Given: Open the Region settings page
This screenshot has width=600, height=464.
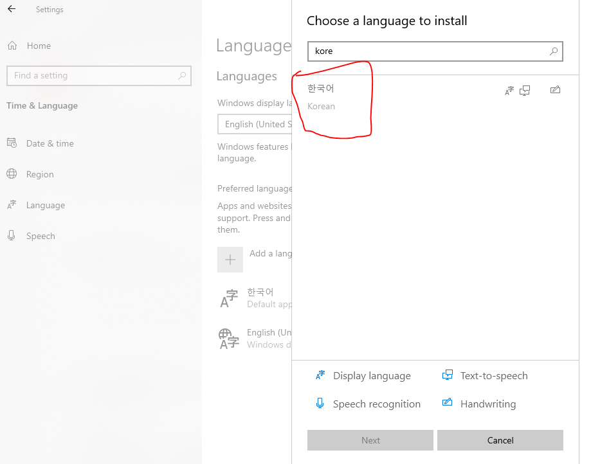Looking at the screenshot, I should [x=40, y=174].
